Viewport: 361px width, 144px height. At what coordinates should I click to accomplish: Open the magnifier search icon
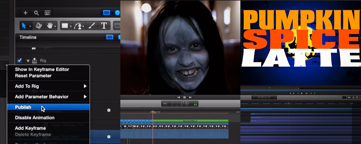click(36, 13)
